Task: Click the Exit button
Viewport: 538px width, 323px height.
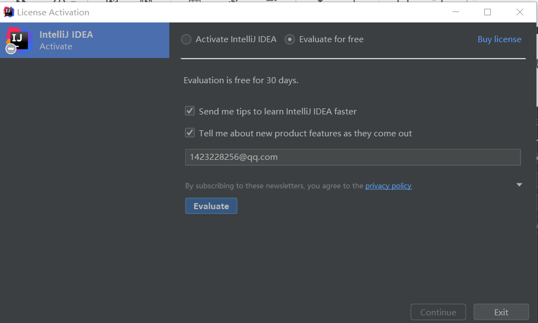Action: pos(501,312)
